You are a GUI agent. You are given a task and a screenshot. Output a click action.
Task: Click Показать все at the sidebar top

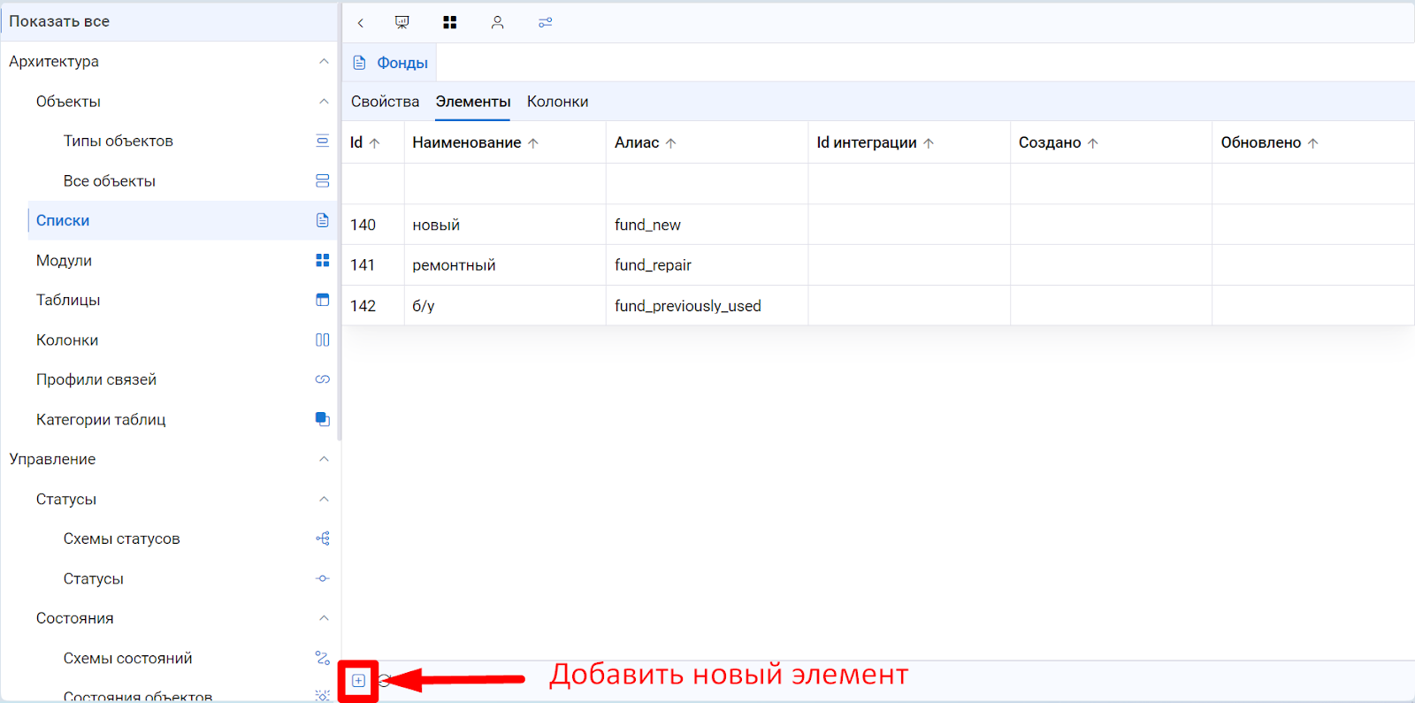[x=59, y=21]
